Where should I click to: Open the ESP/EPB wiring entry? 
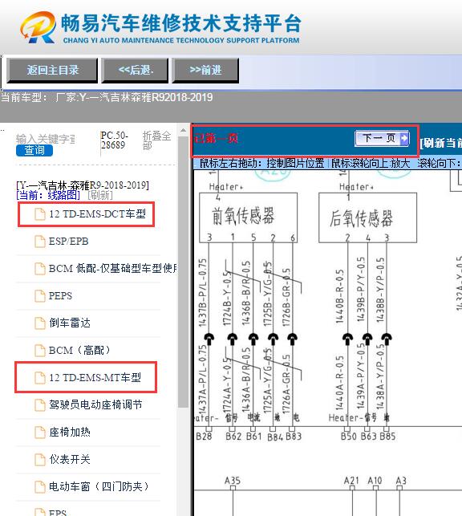[69, 242]
